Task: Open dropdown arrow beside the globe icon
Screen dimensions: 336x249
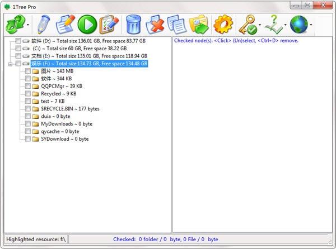Action: click(x=311, y=26)
